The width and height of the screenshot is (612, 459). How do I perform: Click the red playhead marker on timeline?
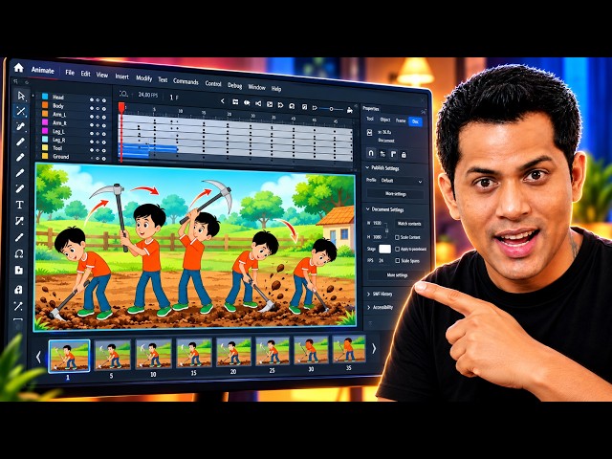pos(121,106)
